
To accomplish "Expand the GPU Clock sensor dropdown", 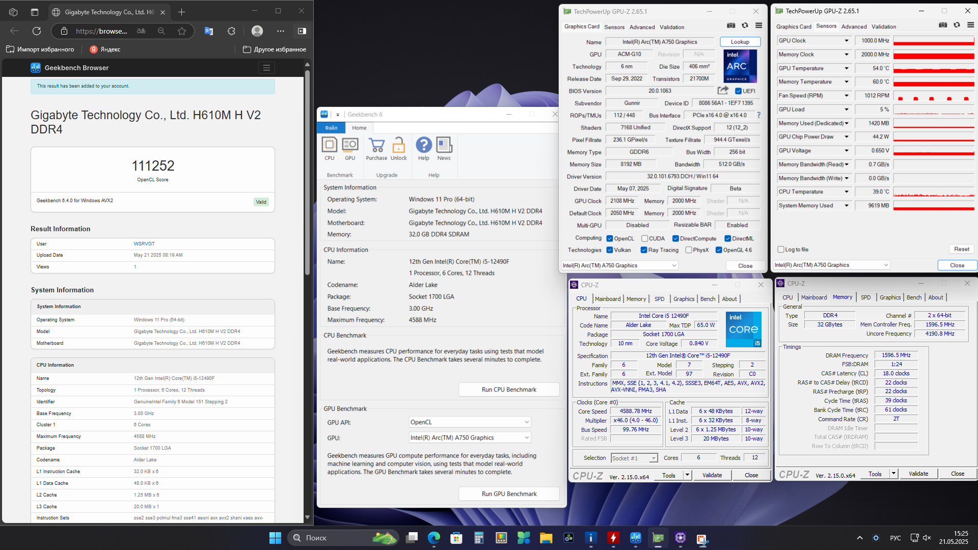I will tap(847, 41).
